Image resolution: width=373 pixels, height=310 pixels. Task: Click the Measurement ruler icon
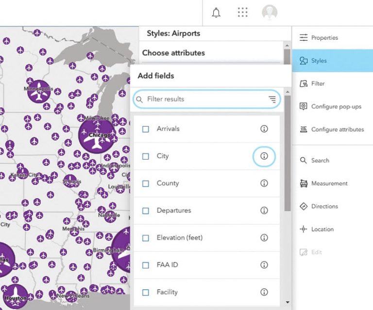304,183
